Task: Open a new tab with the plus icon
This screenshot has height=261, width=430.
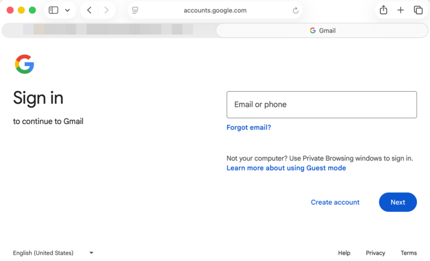Action: (401, 10)
